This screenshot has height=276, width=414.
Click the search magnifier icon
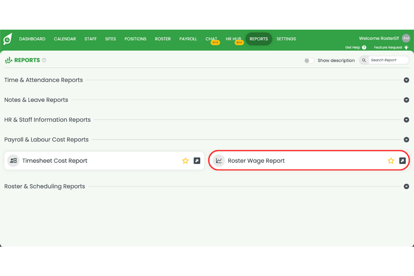tap(364, 60)
